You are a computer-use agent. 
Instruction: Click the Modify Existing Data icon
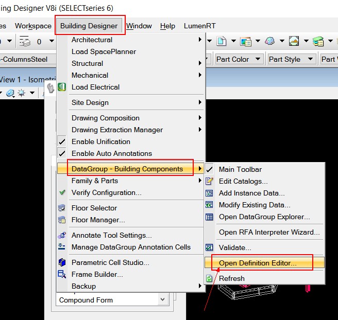[209, 205]
